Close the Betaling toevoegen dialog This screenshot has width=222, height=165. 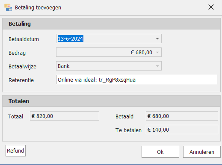click(x=211, y=7)
